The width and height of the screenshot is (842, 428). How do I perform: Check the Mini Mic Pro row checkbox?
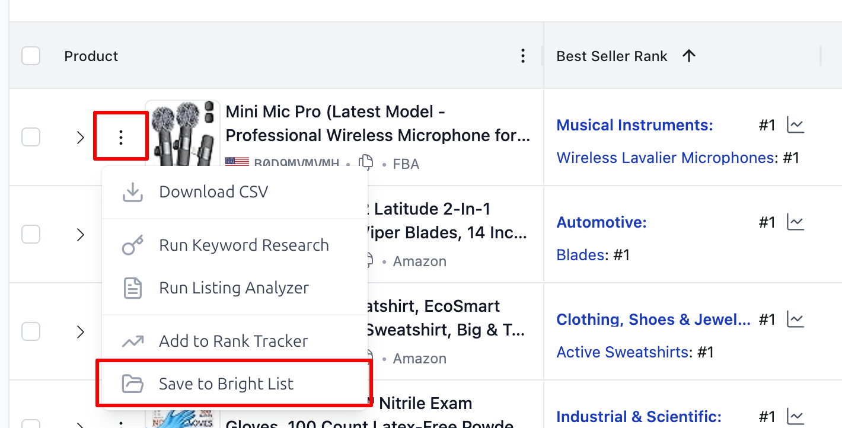(30, 136)
